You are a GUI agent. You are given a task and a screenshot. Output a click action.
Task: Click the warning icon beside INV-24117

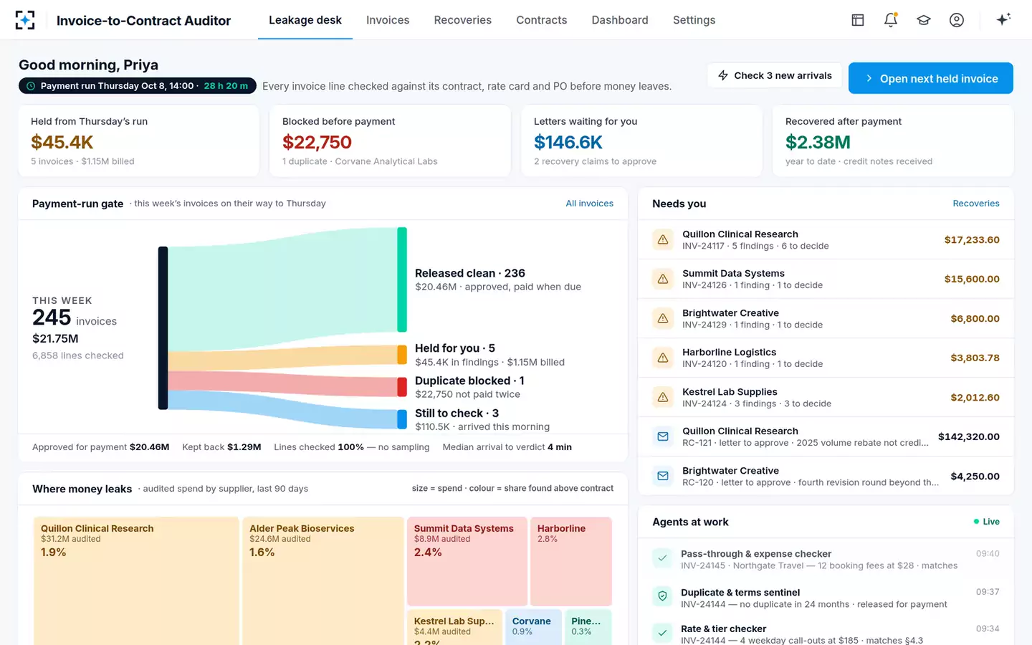point(663,239)
